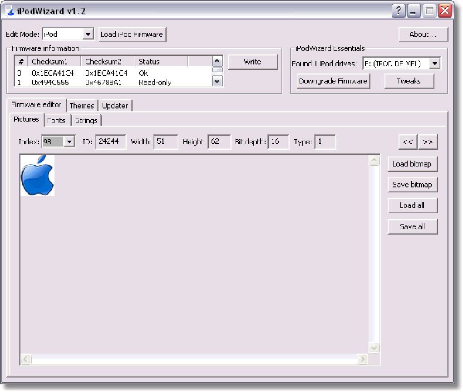463x392 pixels.
Task: Click checksum value 0x494C555
Action: [x=50, y=83]
